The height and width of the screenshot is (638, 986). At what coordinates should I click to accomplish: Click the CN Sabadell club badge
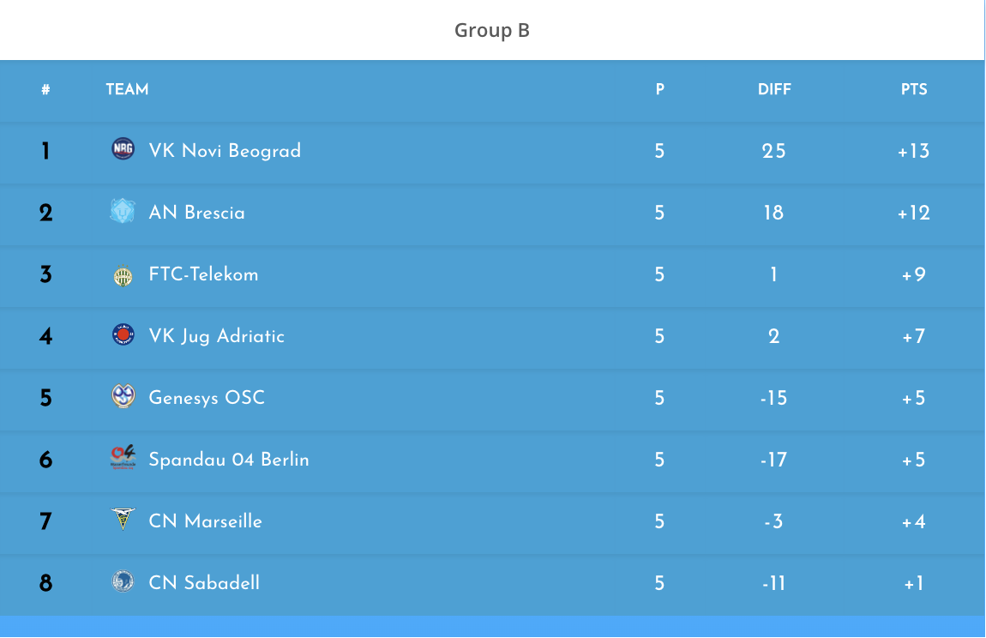123,581
